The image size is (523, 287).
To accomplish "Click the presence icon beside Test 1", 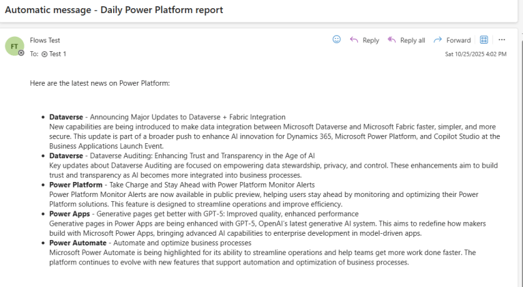I will (x=44, y=54).
